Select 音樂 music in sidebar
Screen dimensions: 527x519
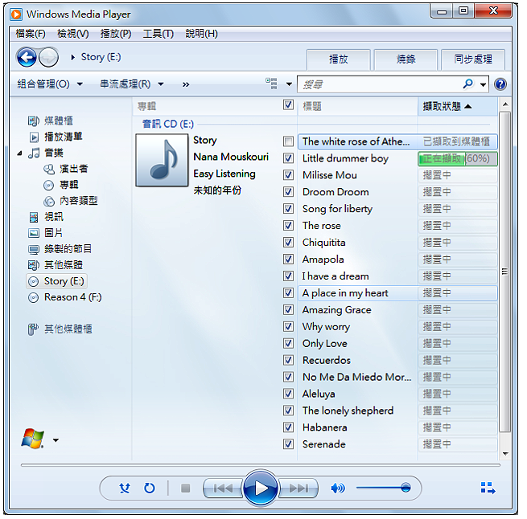pos(46,153)
